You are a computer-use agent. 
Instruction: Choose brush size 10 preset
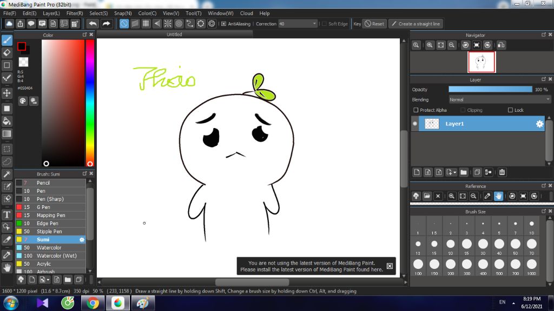(531, 227)
